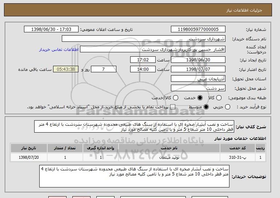Click the creation time field 17:02
The height and width of the screenshot is (198, 280).
[x=143, y=60]
